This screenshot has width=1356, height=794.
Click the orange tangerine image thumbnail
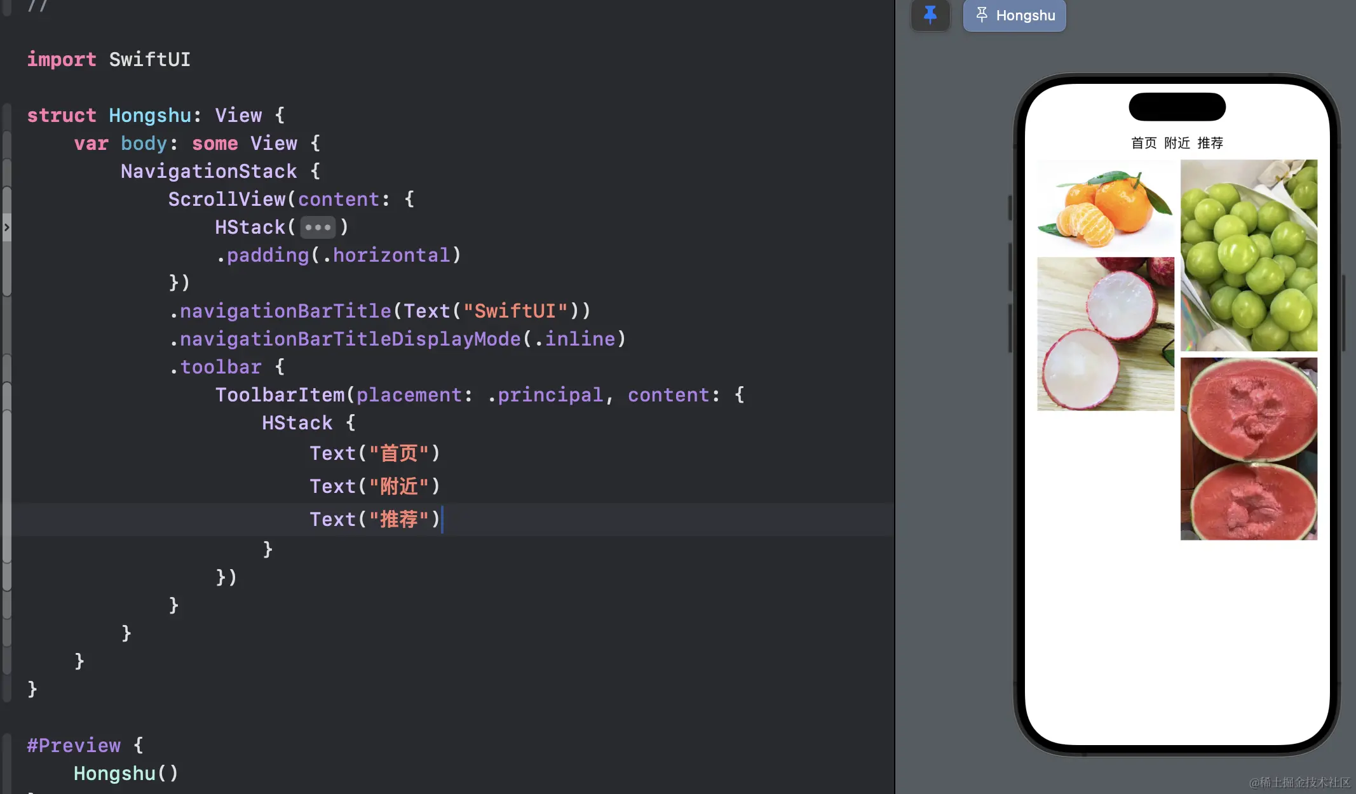(1106, 205)
